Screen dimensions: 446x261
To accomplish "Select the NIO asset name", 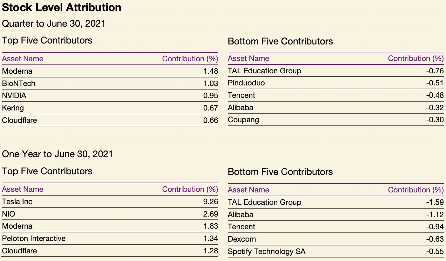I will point(9,214).
